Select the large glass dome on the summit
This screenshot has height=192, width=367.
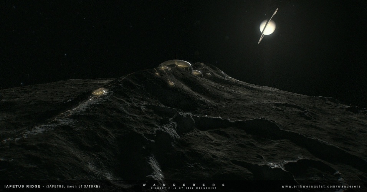(175, 64)
